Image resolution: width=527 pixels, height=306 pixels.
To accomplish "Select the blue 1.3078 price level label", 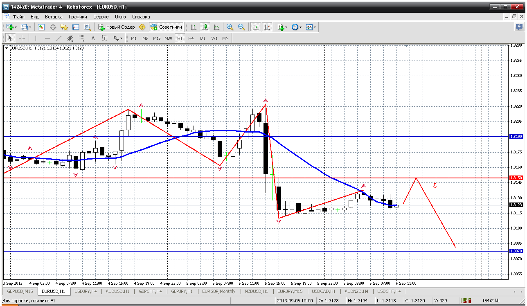I will pos(516,251).
